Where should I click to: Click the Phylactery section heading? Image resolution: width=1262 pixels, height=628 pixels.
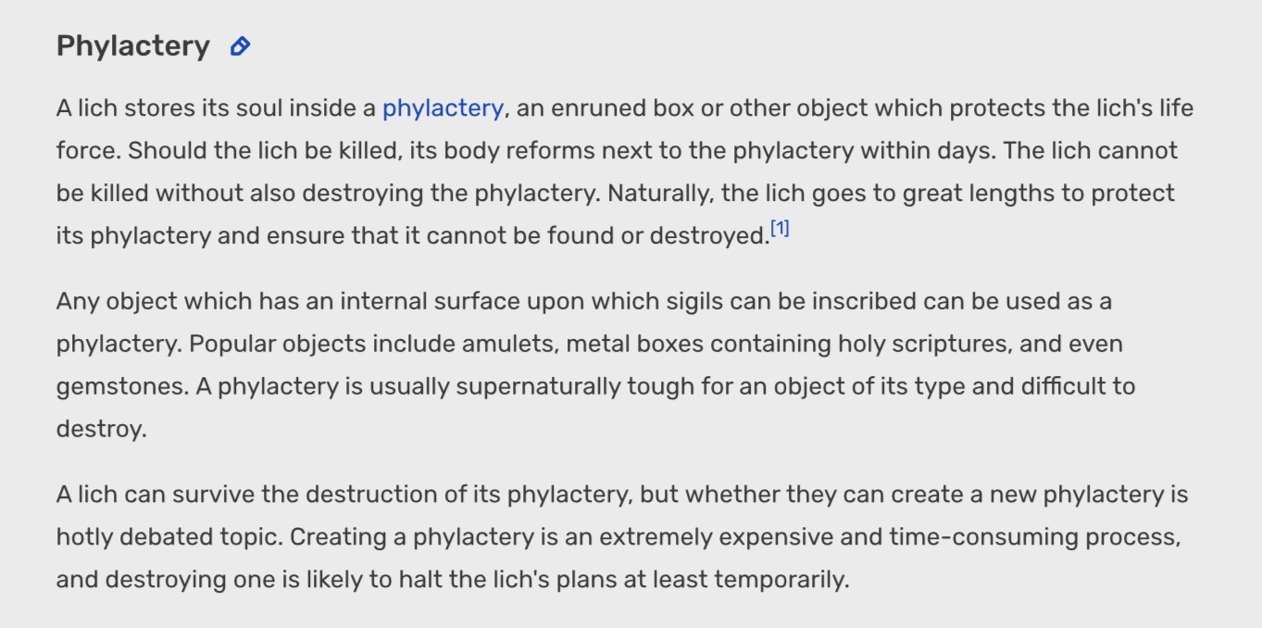133,45
